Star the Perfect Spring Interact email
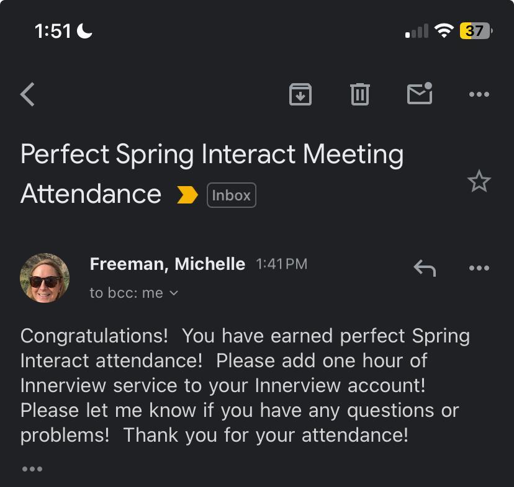 click(479, 182)
